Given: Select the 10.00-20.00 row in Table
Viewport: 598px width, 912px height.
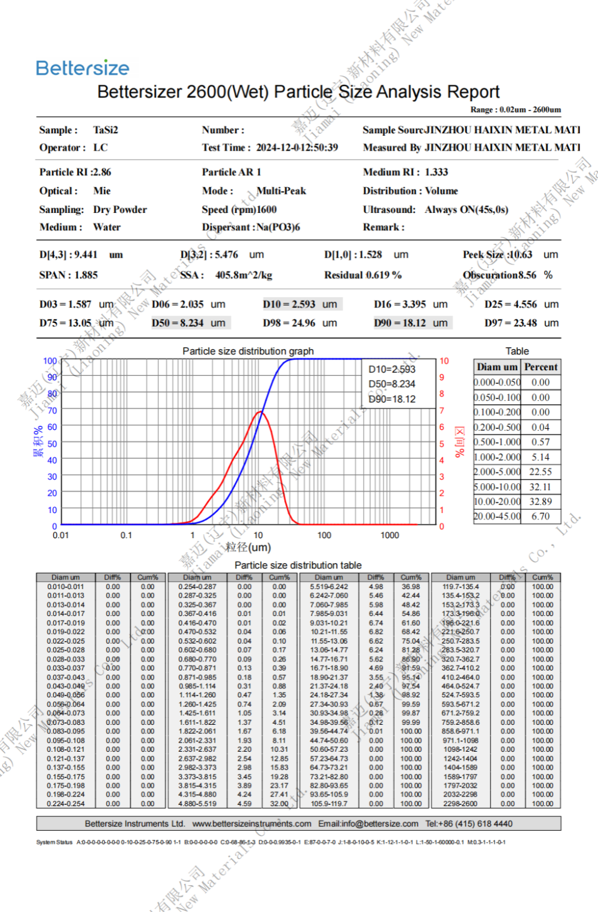Looking at the screenshot, I should [517, 501].
